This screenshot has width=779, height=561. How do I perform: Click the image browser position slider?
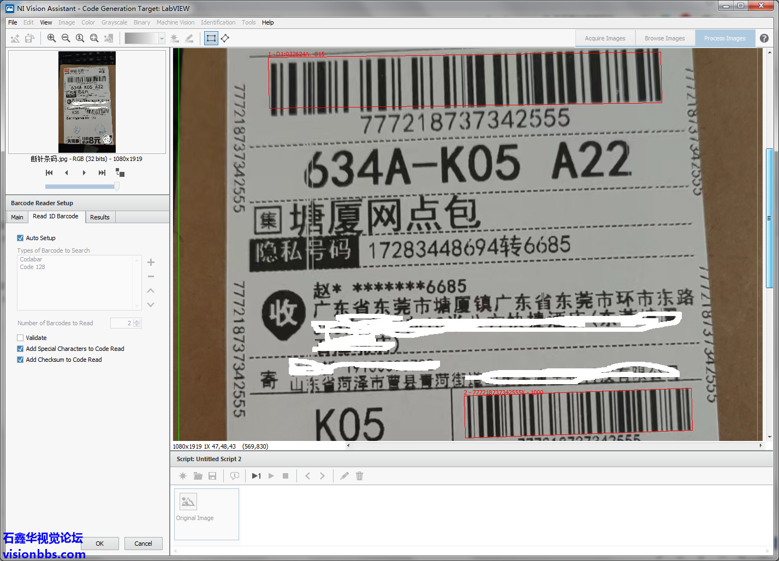(x=82, y=186)
